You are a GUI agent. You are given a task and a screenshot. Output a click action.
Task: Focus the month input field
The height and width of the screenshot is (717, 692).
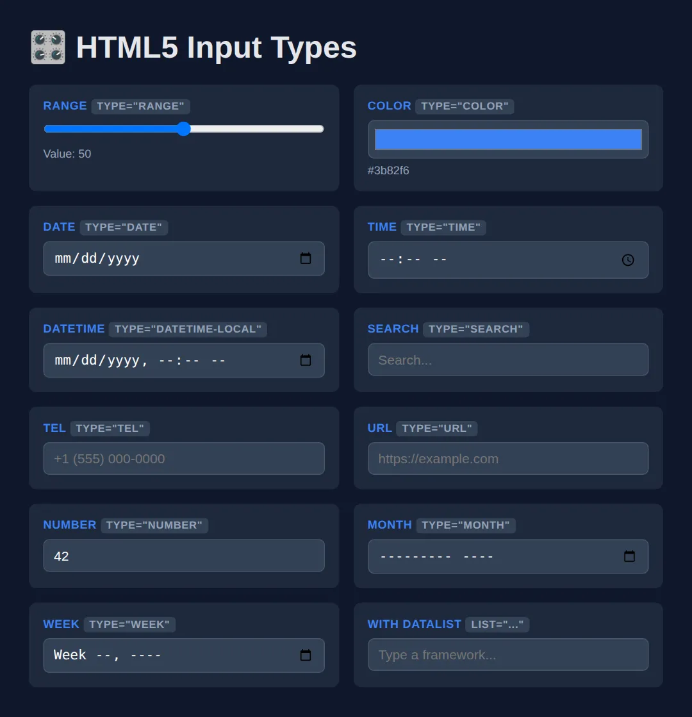[508, 557]
